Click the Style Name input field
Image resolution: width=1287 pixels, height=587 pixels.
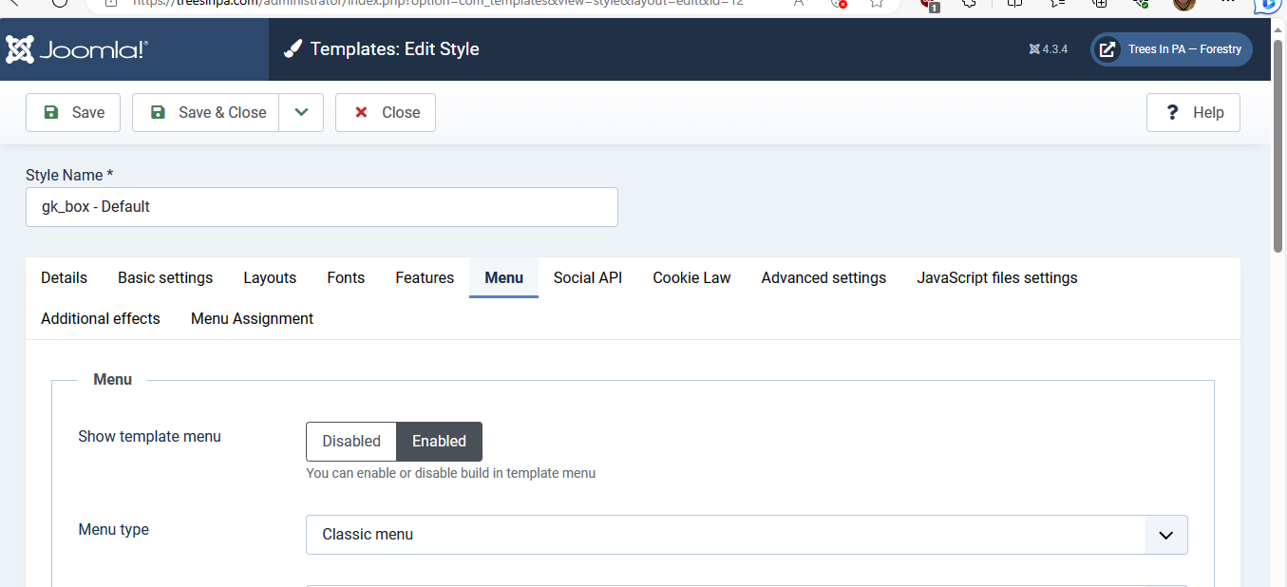point(321,207)
